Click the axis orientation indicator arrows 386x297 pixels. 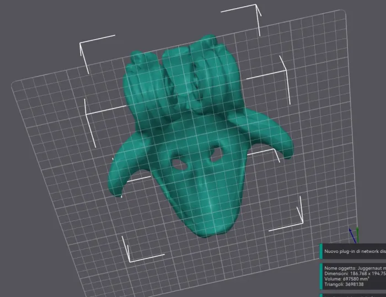pyautogui.click(x=354, y=235)
